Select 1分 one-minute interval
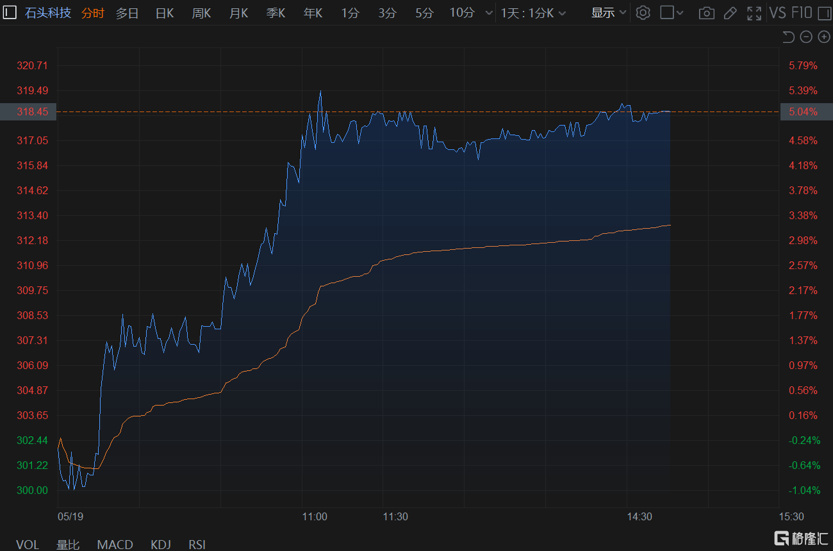 (350, 13)
